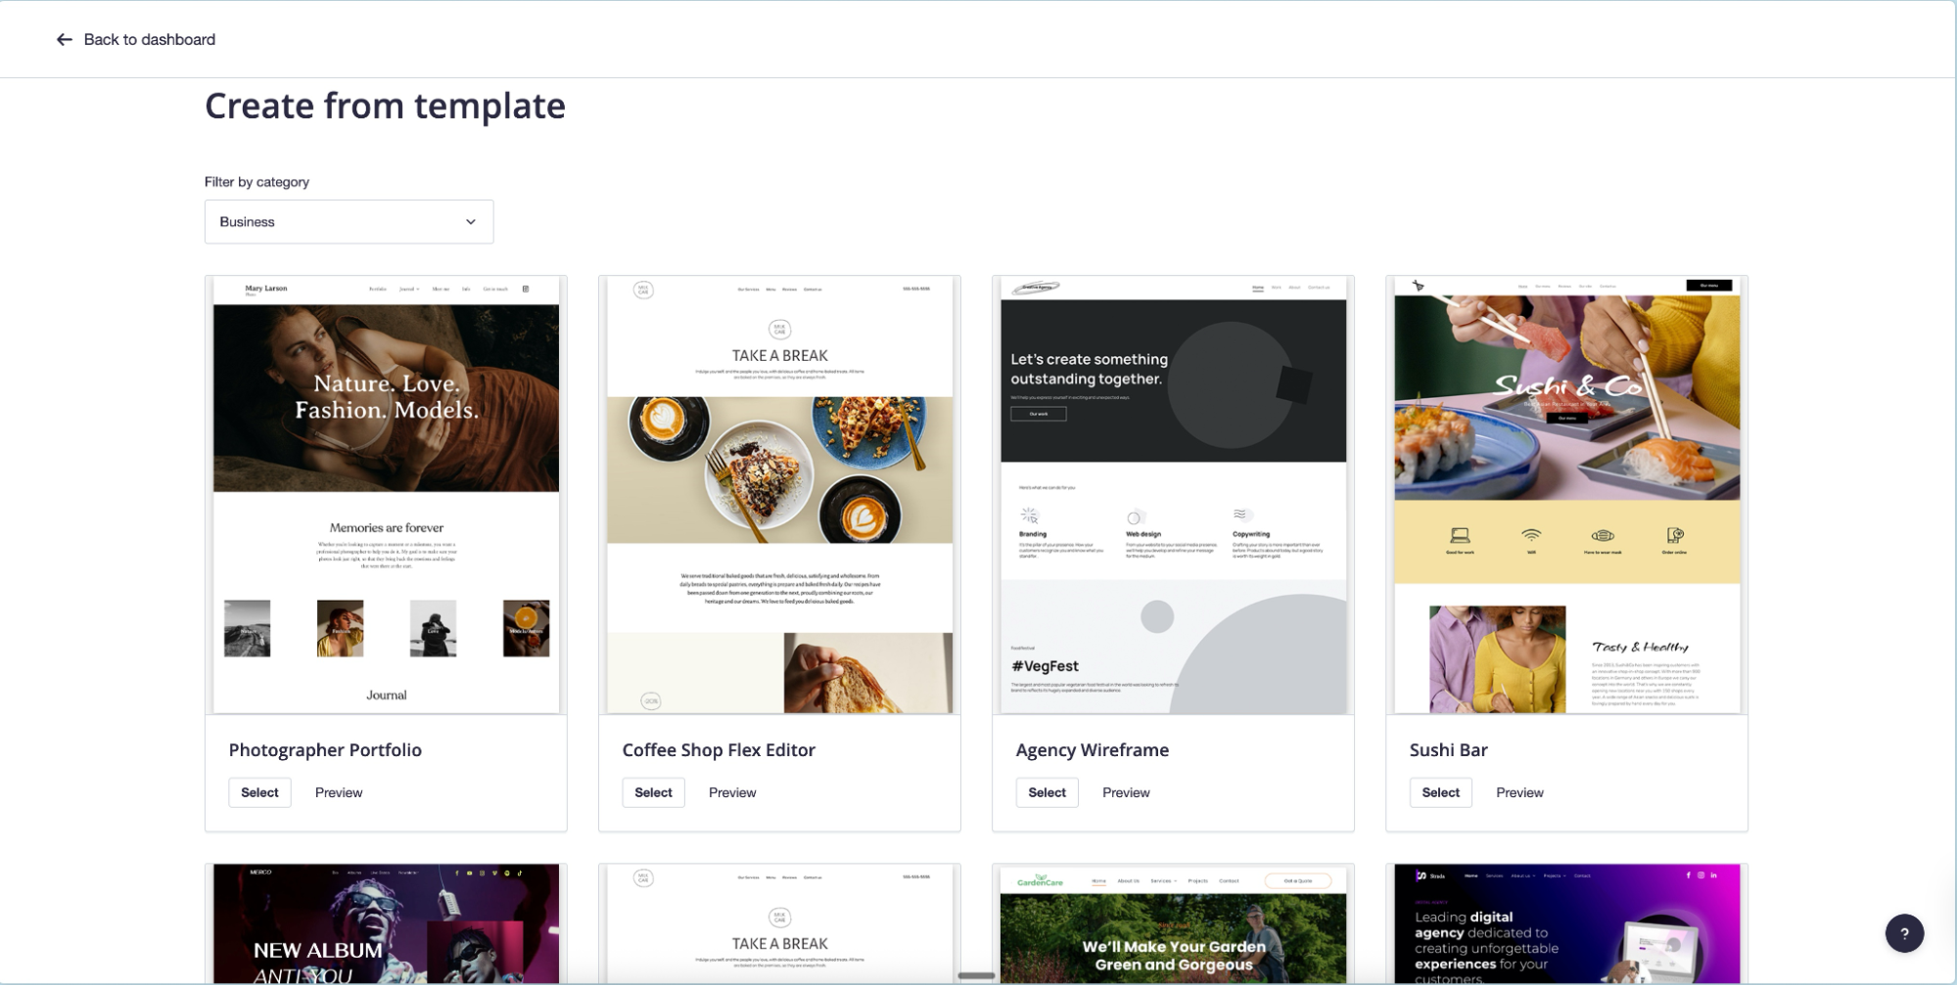This screenshot has height=986, width=1957.
Task: Click the New Album music template thumbnail
Action: pyautogui.click(x=386, y=923)
